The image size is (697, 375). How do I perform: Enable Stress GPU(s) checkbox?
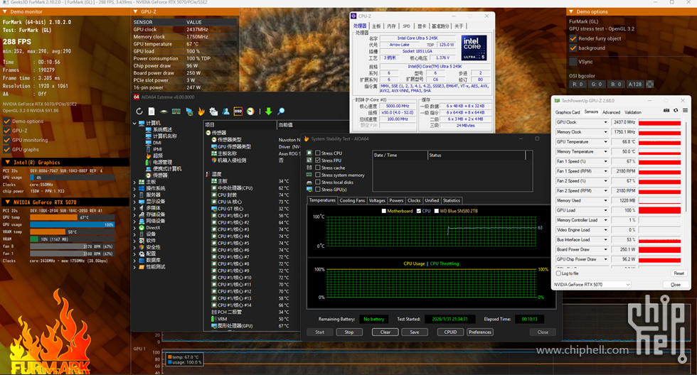pyautogui.click(x=318, y=190)
